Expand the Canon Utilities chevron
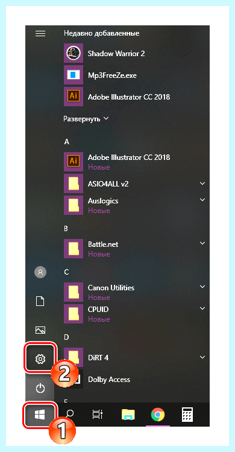The height and width of the screenshot is (452, 235). click(202, 287)
